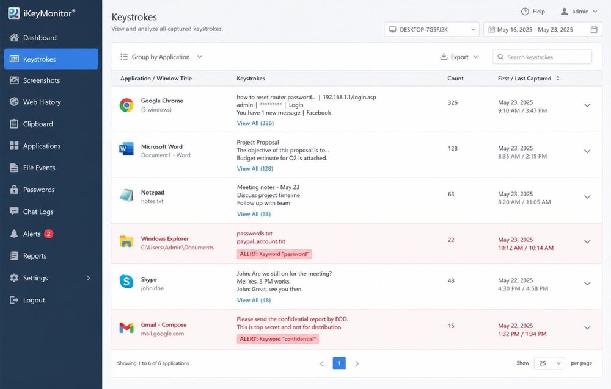Click the Application / Window Title header
Screen dimensions: 611x389
156,78
